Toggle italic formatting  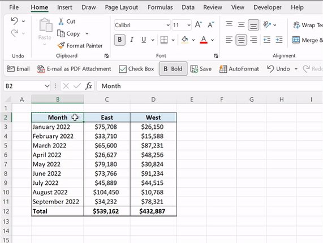[x=132, y=40]
